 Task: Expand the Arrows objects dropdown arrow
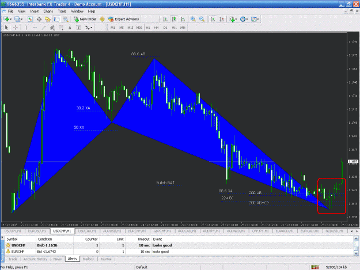pos(92,28)
